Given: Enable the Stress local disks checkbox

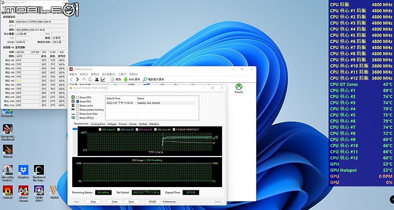Looking at the screenshot, I should tap(78, 113).
